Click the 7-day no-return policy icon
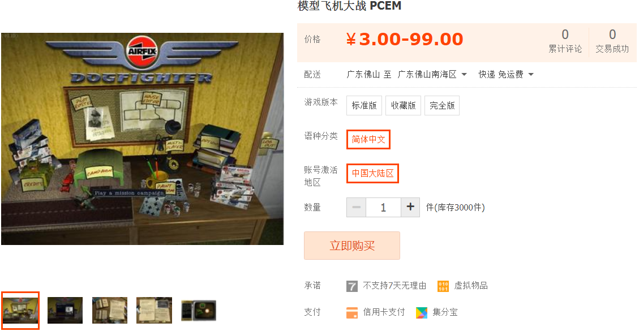This screenshot has width=639, height=331. coord(351,286)
